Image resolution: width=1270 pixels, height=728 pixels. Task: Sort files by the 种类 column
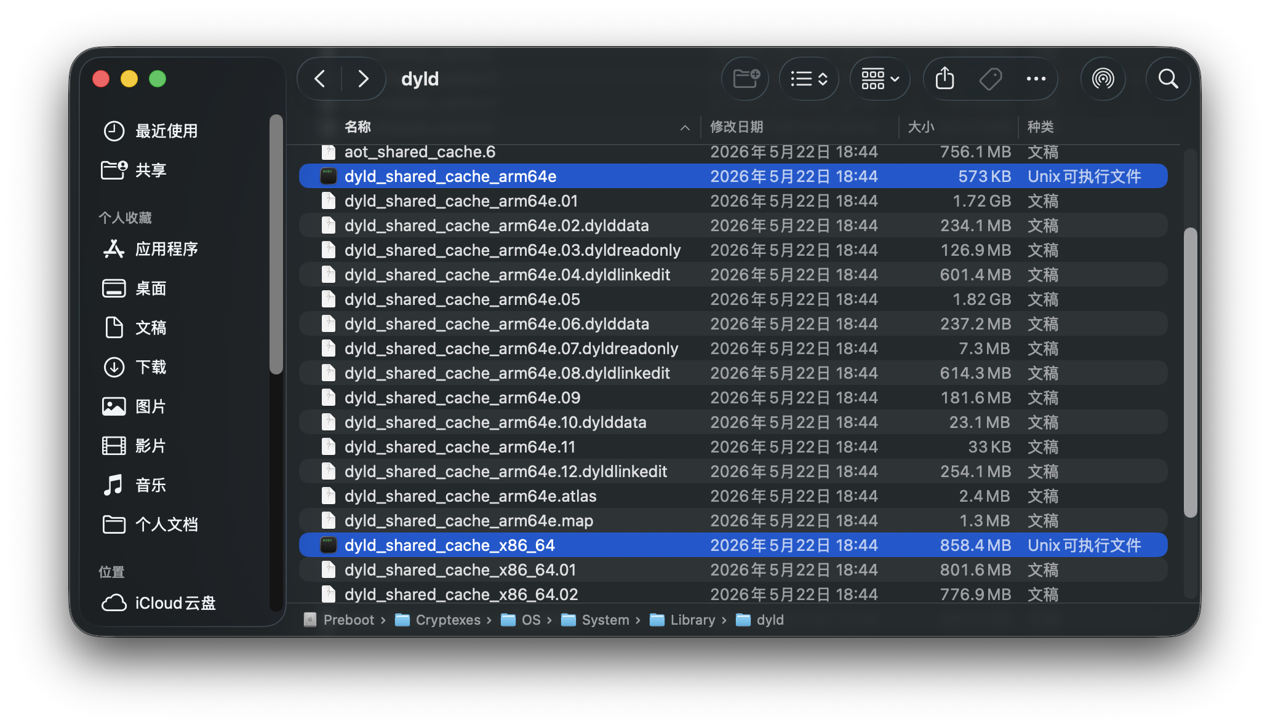tap(1040, 127)
